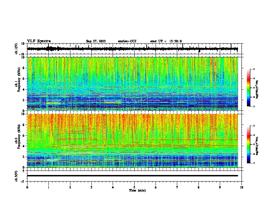Click the "Time (min)" axis label
Image resolution: width=272 pixels, height=210 pixels.
pyautogui.click(x=137, y=190)
